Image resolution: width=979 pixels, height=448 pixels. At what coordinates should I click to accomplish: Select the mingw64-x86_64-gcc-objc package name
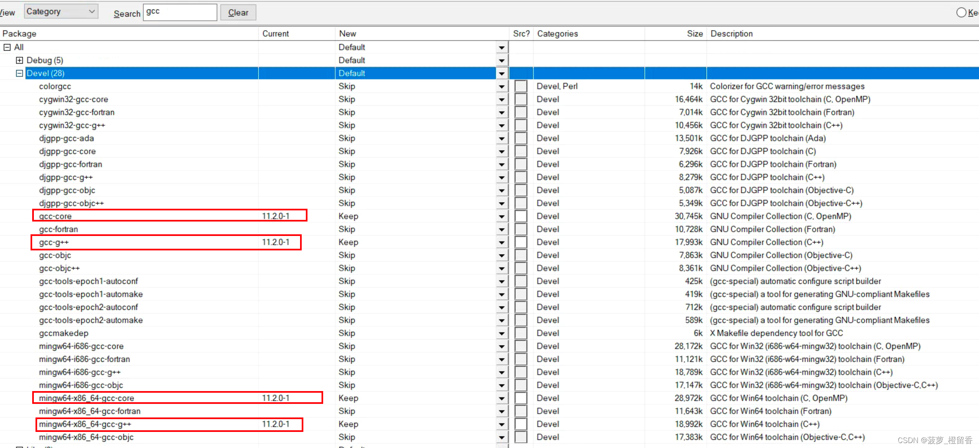[86, 437]
